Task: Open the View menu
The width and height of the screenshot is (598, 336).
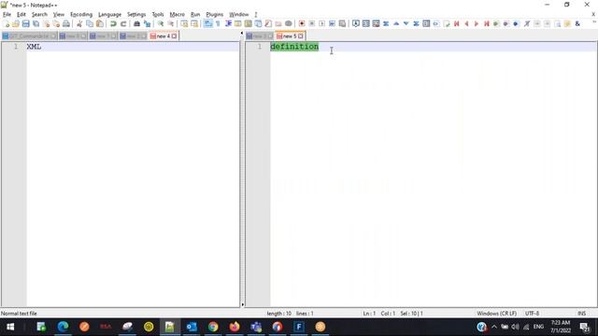Action: coord(58,14)
